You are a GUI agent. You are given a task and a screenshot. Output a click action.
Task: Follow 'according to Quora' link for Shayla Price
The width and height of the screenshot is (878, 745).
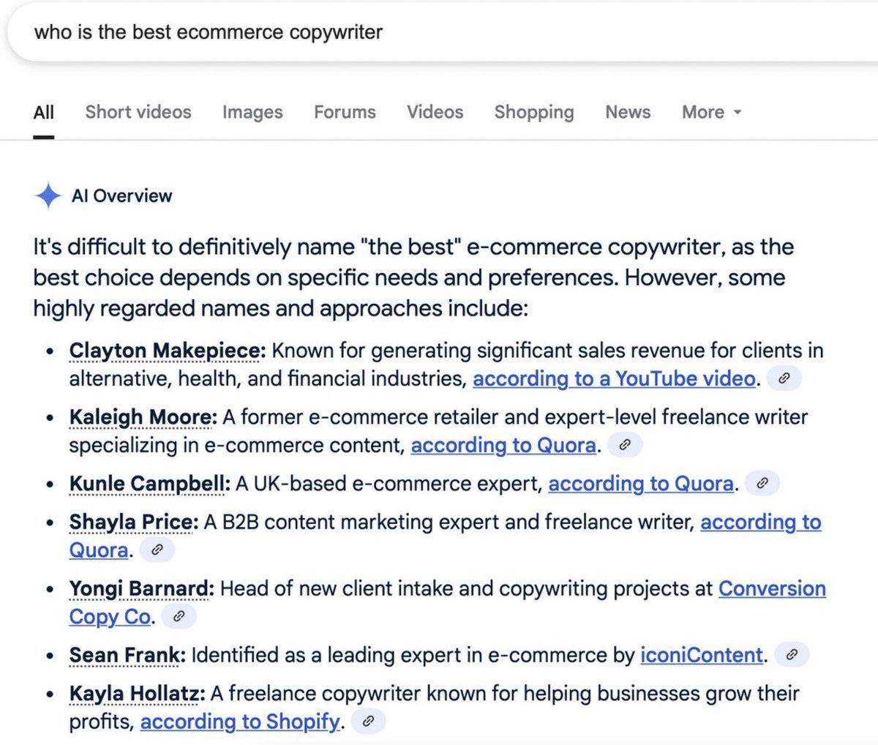tap(445, 536)
